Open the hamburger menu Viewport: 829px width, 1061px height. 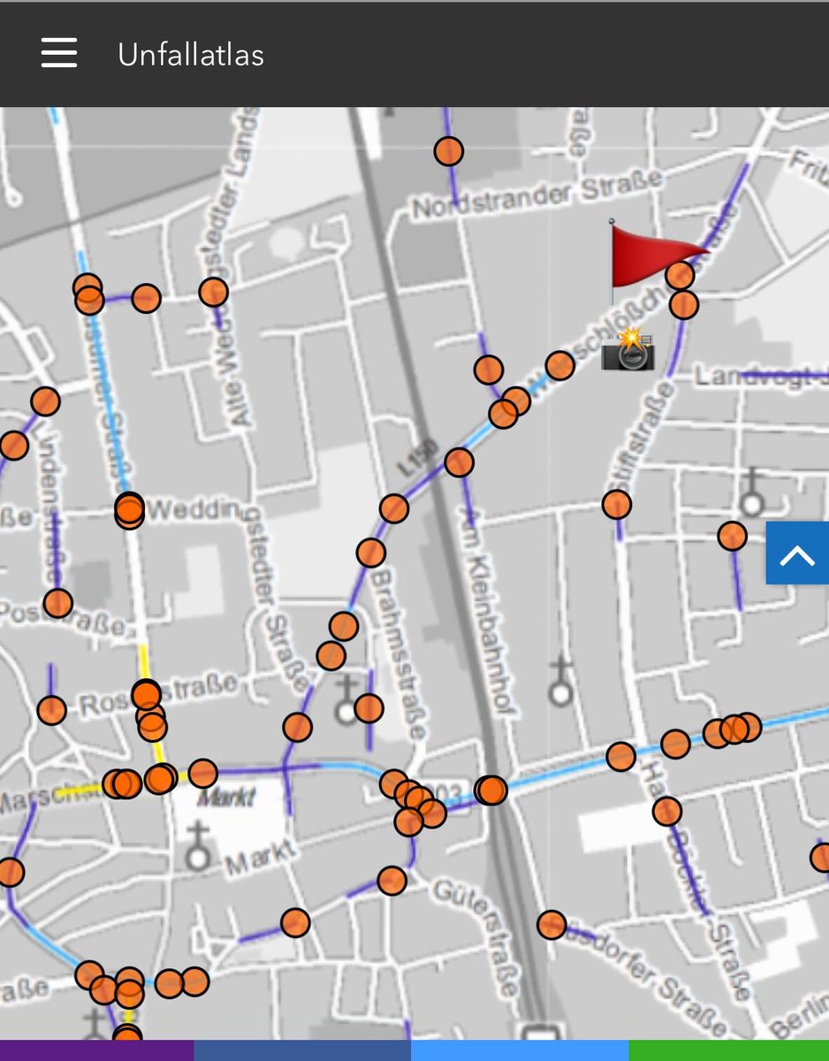(59, 54)
